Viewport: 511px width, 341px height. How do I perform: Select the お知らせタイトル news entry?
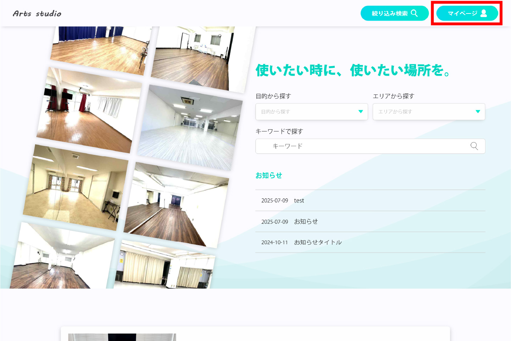(x=318, y=242)
